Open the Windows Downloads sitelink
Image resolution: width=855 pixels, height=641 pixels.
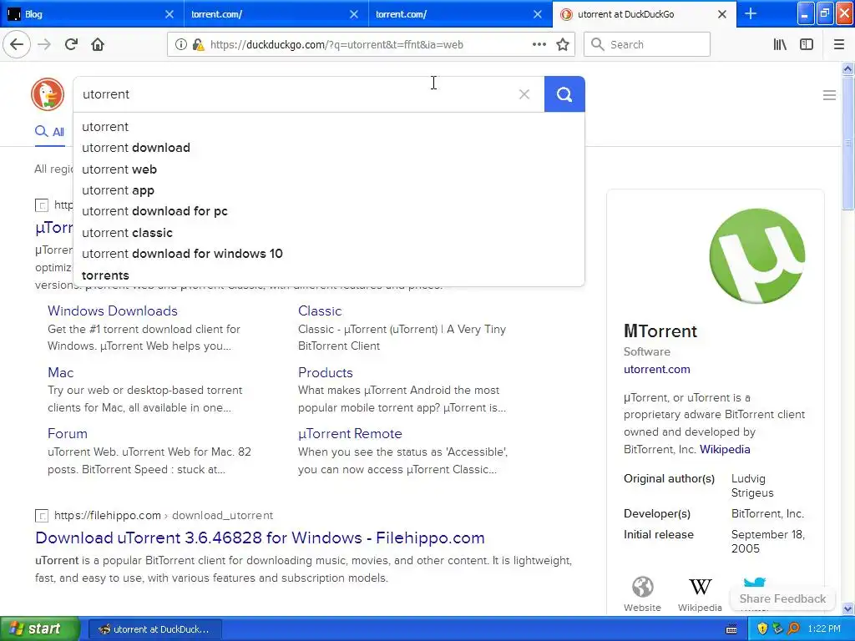pos(113,310)
